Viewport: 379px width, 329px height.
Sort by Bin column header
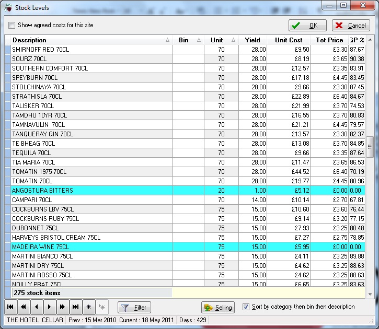tap(189, 40)
